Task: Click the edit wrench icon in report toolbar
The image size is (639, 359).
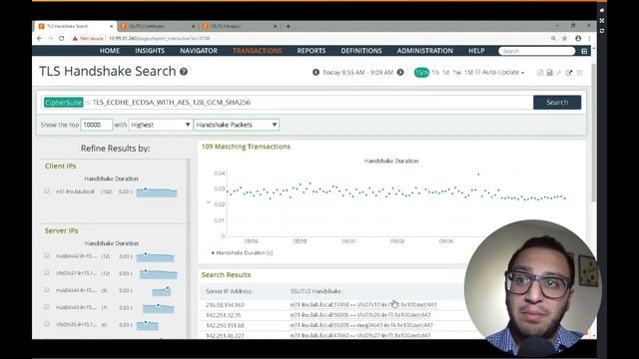Action: (x=559, y=73)
